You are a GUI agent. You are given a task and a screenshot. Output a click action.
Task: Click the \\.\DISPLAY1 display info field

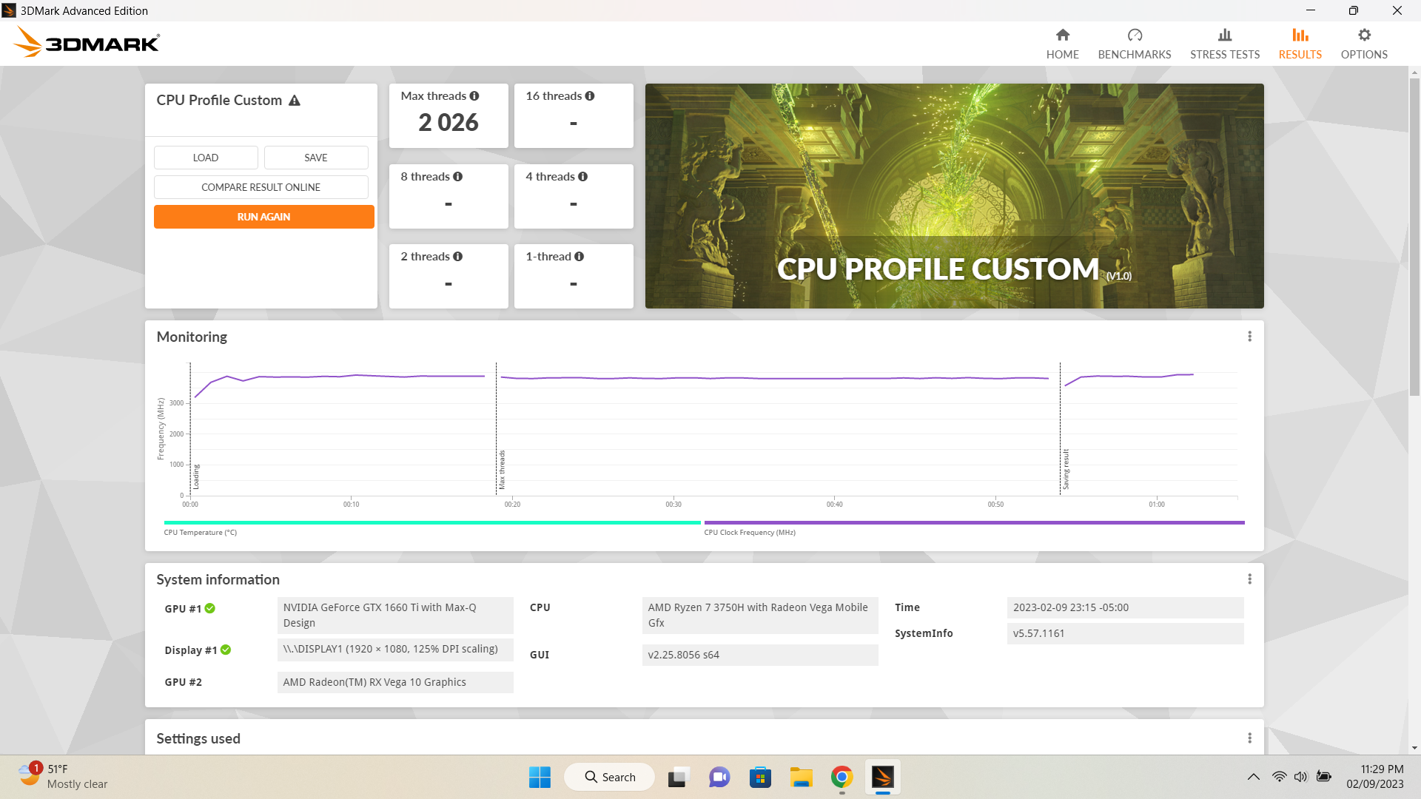pyautogui.click(x=395, y=650)
